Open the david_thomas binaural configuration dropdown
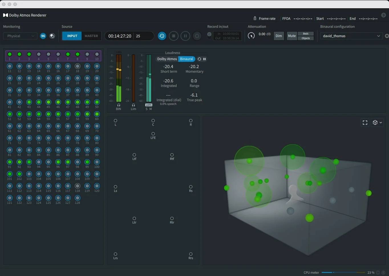Viewport: 389px width, 276px height. pyautogui.click(x=351, y=36)
